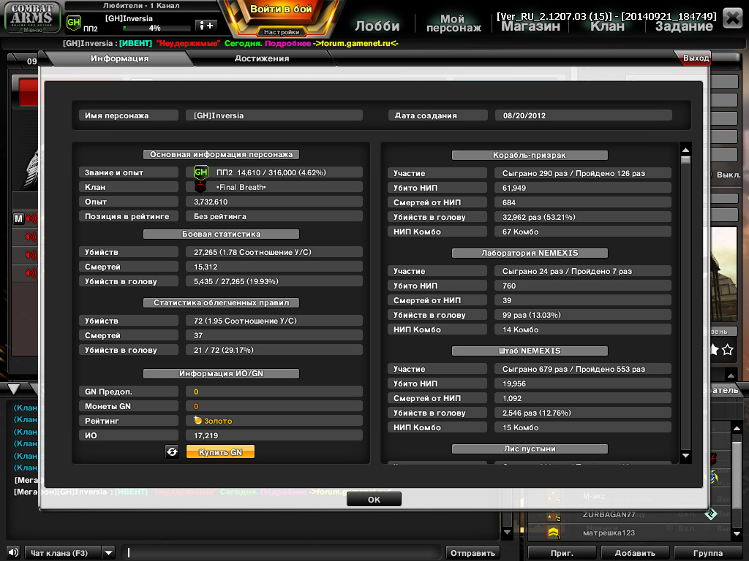Click the GH rank icon in top player bar
The image size is (749, 561).
tap(74, 22)
